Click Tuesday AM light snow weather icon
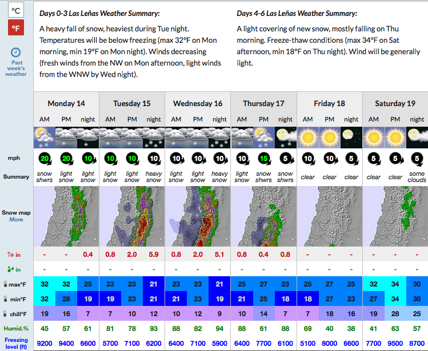 (x=110, y=138)
